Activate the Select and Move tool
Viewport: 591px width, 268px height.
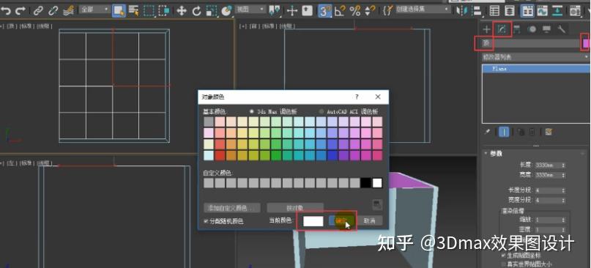coord(182,10)
